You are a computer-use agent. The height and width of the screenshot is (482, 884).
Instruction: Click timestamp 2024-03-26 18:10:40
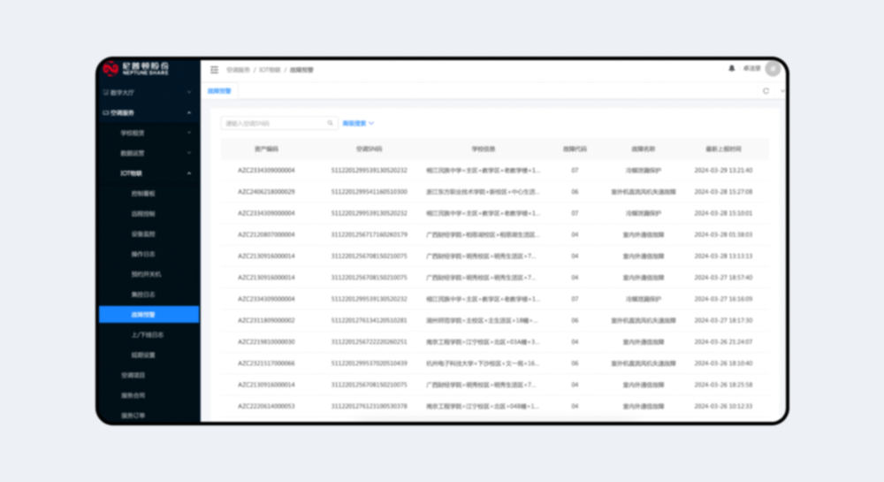(723, 363)
